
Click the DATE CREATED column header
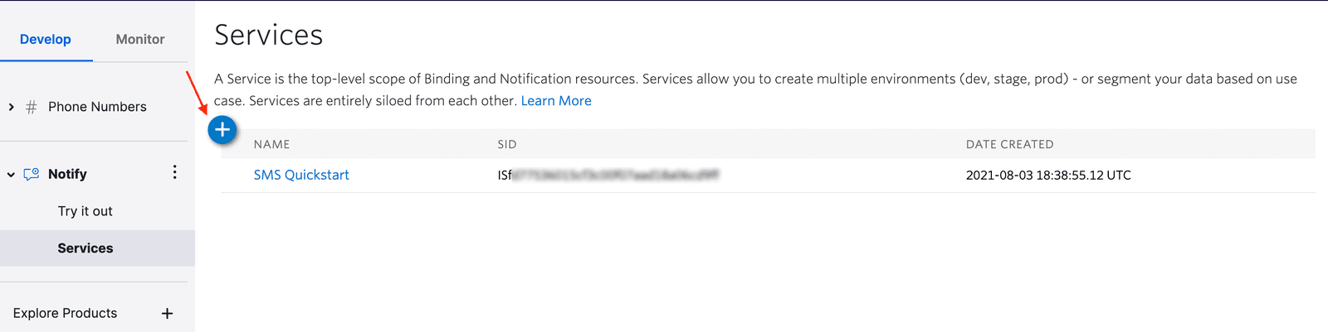click(x=1009, y=144)
